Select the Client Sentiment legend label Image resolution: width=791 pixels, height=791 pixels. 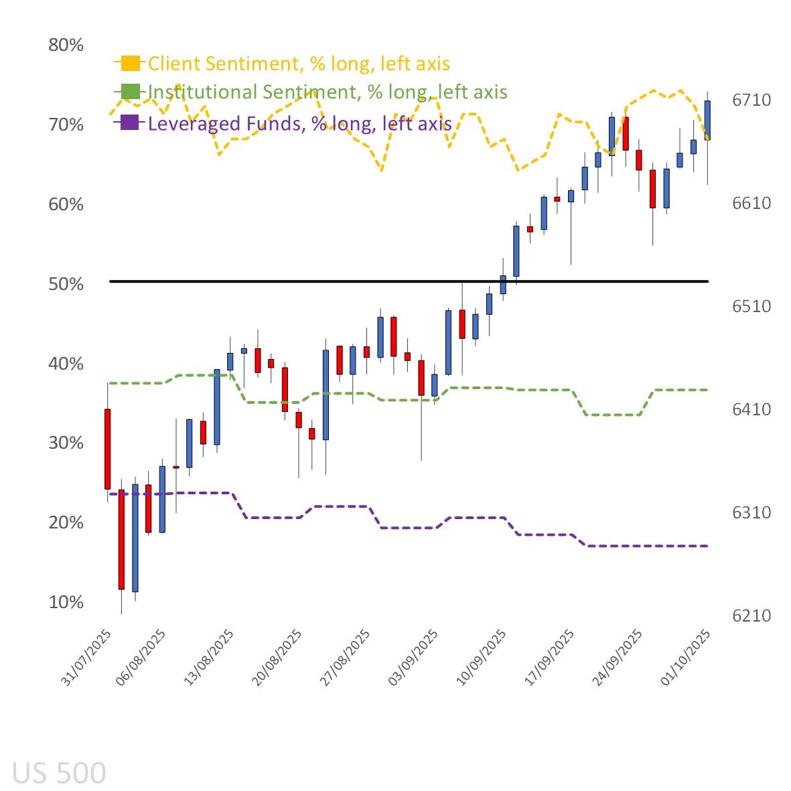coord(299,64)
